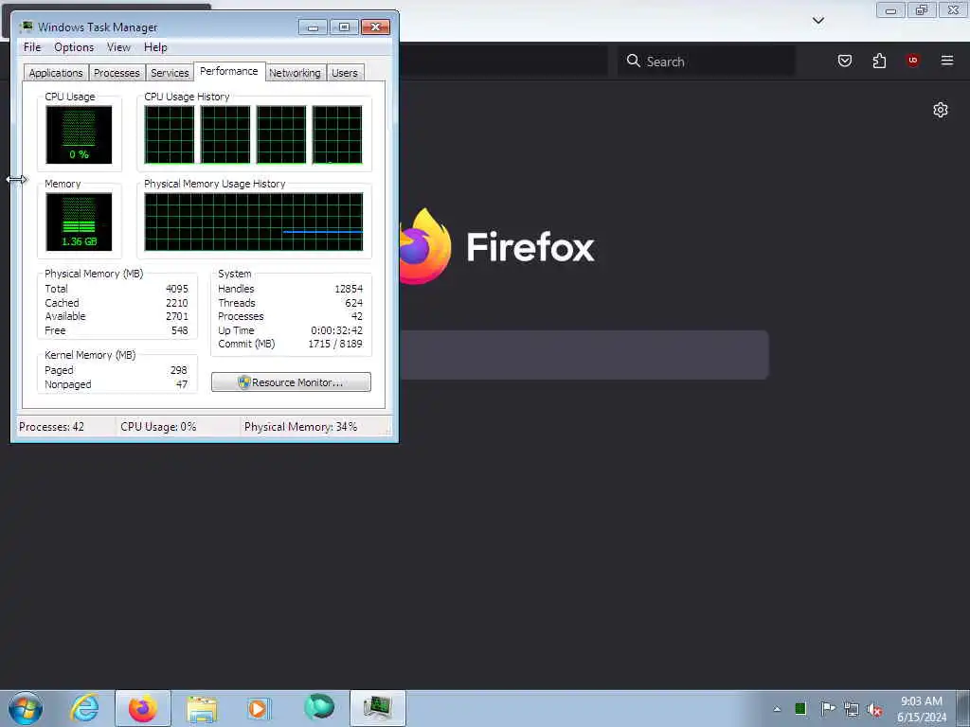Maximize the Windows Task Manager window
This screenshot has width=970, height=727.
(344, 27)
